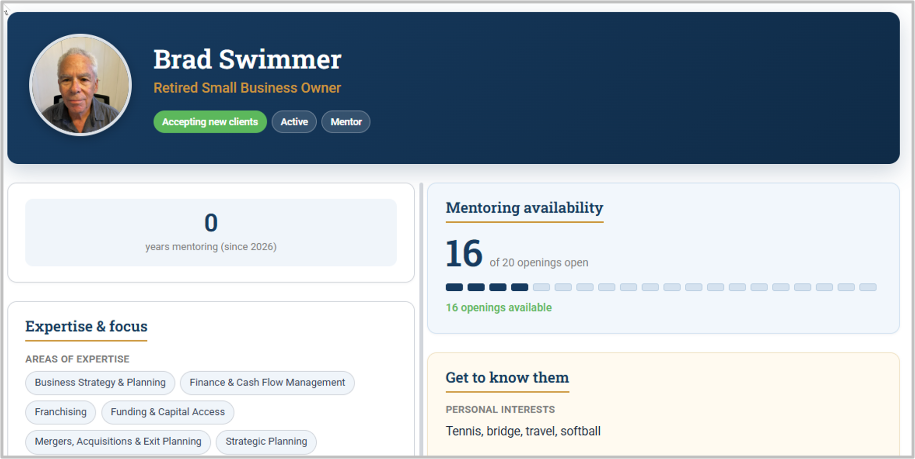915x459 pixels.
Task: Click the first filled availability segment
Action: pos(454,287)
